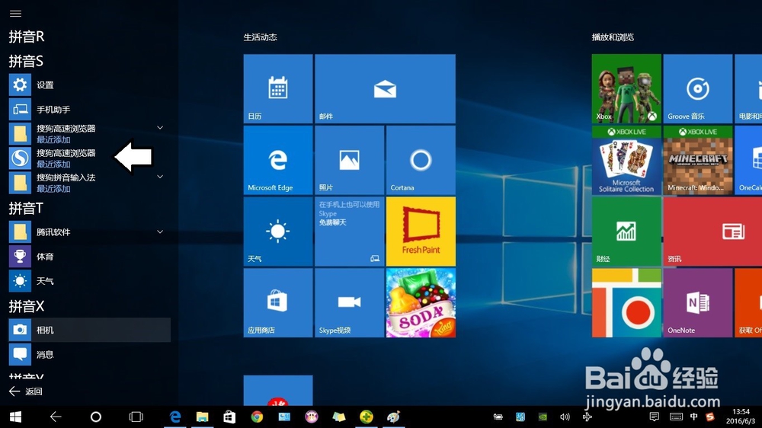The image size is (762, 428).
Task: Launch the FreshPaint tile
Action: [x=421, y=232]
